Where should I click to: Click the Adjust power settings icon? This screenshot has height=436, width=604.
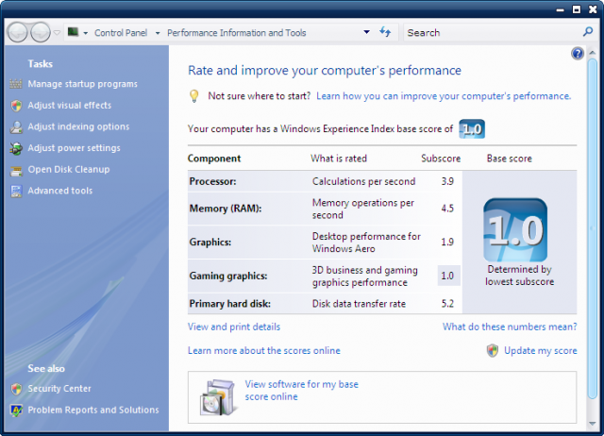[16, 148]
